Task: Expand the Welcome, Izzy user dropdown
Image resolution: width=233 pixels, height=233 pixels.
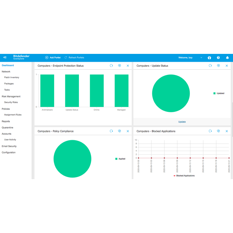Action: coord(201,58)
